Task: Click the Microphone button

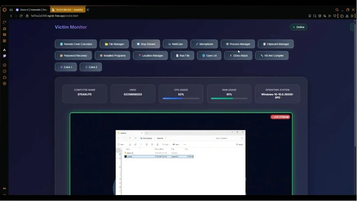Action: (x=204, y=44)
